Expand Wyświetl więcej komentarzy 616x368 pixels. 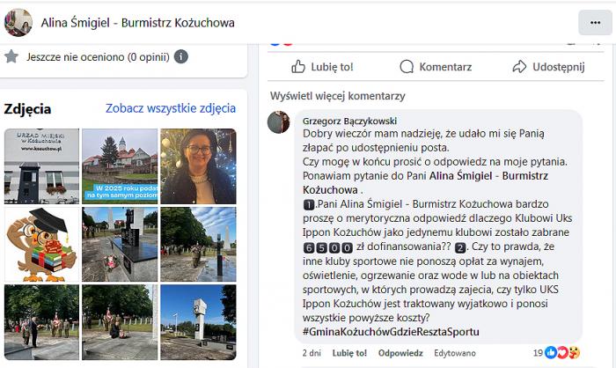337,96
